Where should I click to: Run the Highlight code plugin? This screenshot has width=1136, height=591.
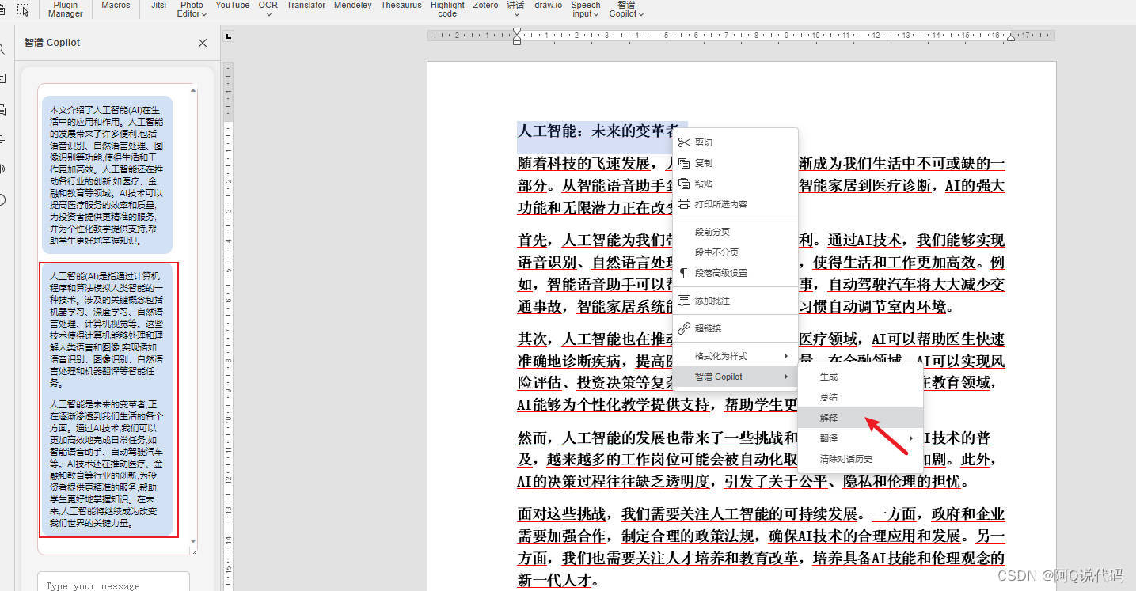447,9
